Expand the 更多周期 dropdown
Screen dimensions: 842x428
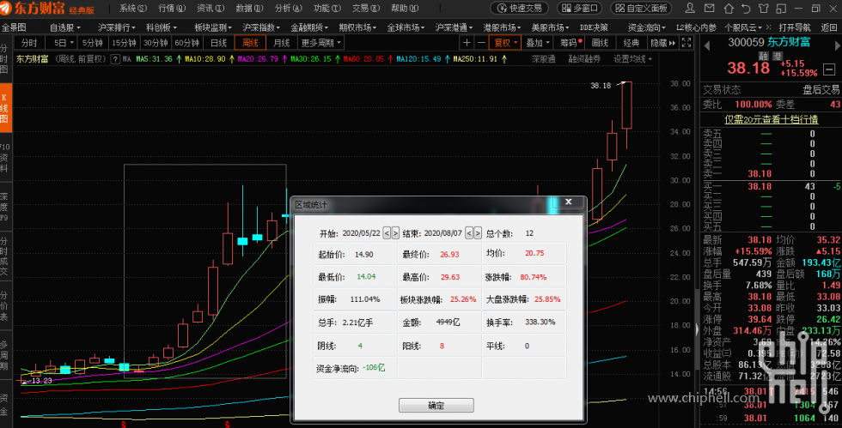pos(320,42)
